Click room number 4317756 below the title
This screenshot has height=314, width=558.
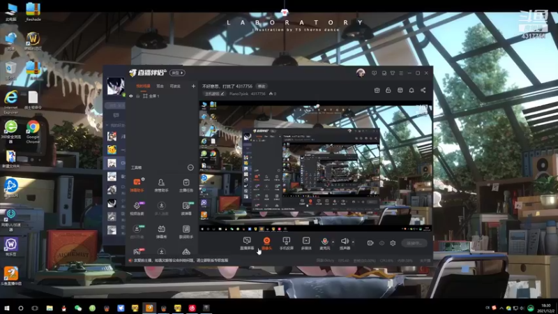coord(258,94)
